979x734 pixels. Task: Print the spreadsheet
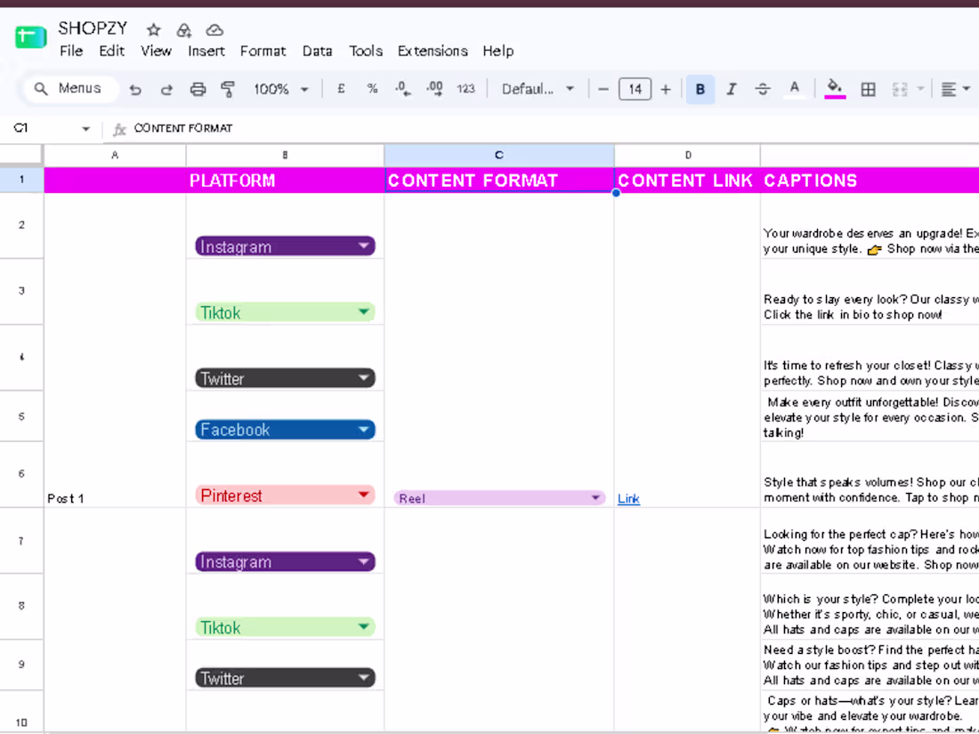click(x=198, y=89)
